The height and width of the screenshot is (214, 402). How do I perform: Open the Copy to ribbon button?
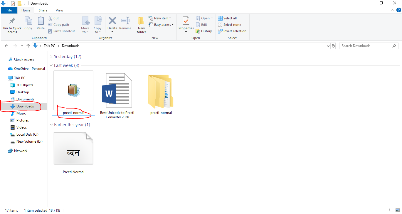point(97,25)
